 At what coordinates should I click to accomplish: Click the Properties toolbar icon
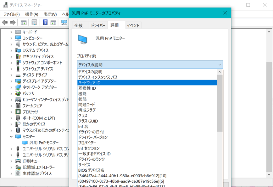point(34,22)
